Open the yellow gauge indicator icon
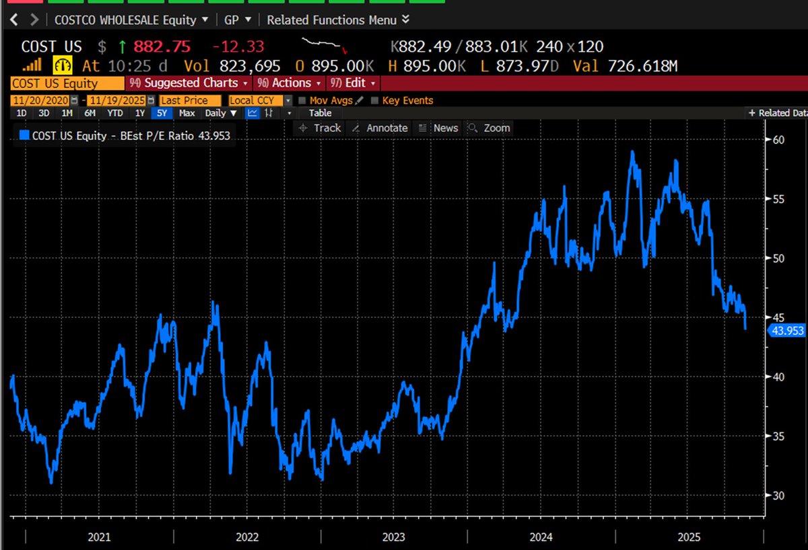Image resolution: width=808 pixels, height=550 pixels. pos(63,65)
